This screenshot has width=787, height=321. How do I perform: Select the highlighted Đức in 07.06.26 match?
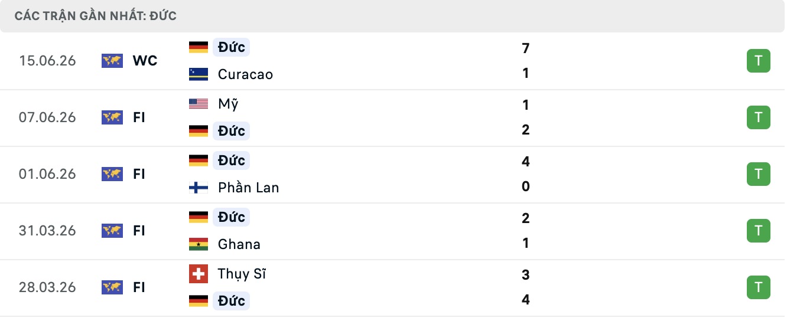pyautogui.click(x=231, y=130)
